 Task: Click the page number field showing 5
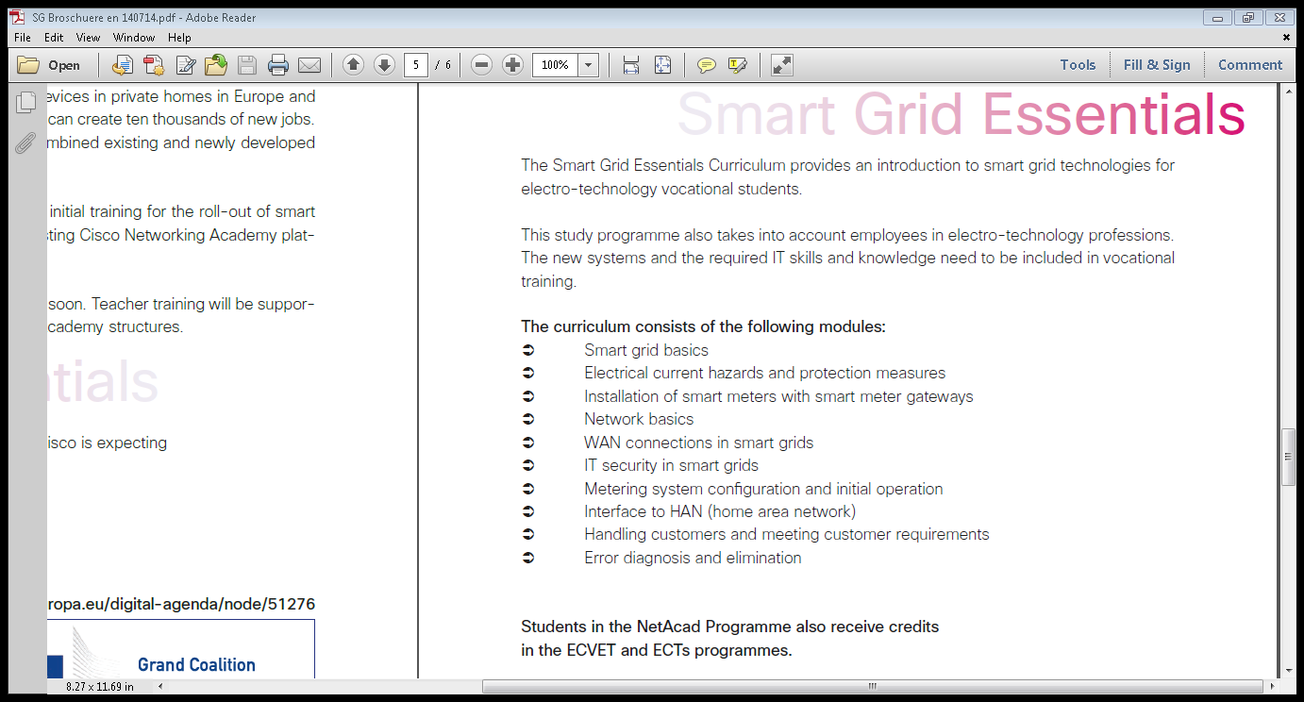[416, 65]
